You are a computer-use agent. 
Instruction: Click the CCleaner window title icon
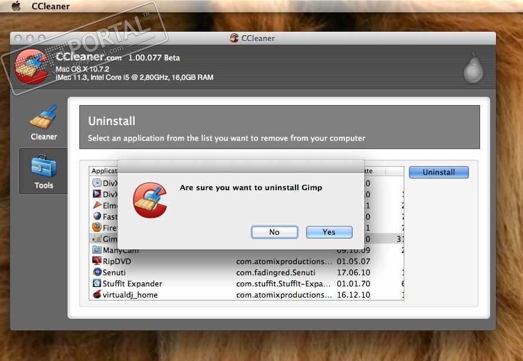point(234,38)
